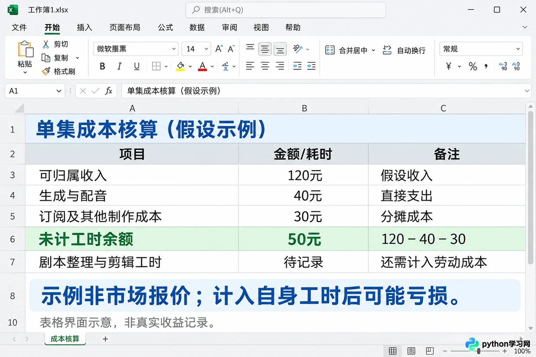
Task: Click the Paste clipboard icon
Action: click(x=26, y=48)
